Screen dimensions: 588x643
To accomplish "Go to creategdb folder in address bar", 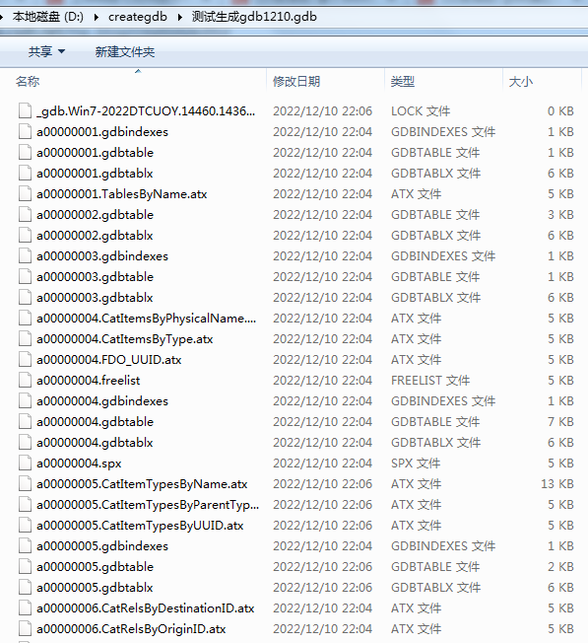I will [138, 17].
